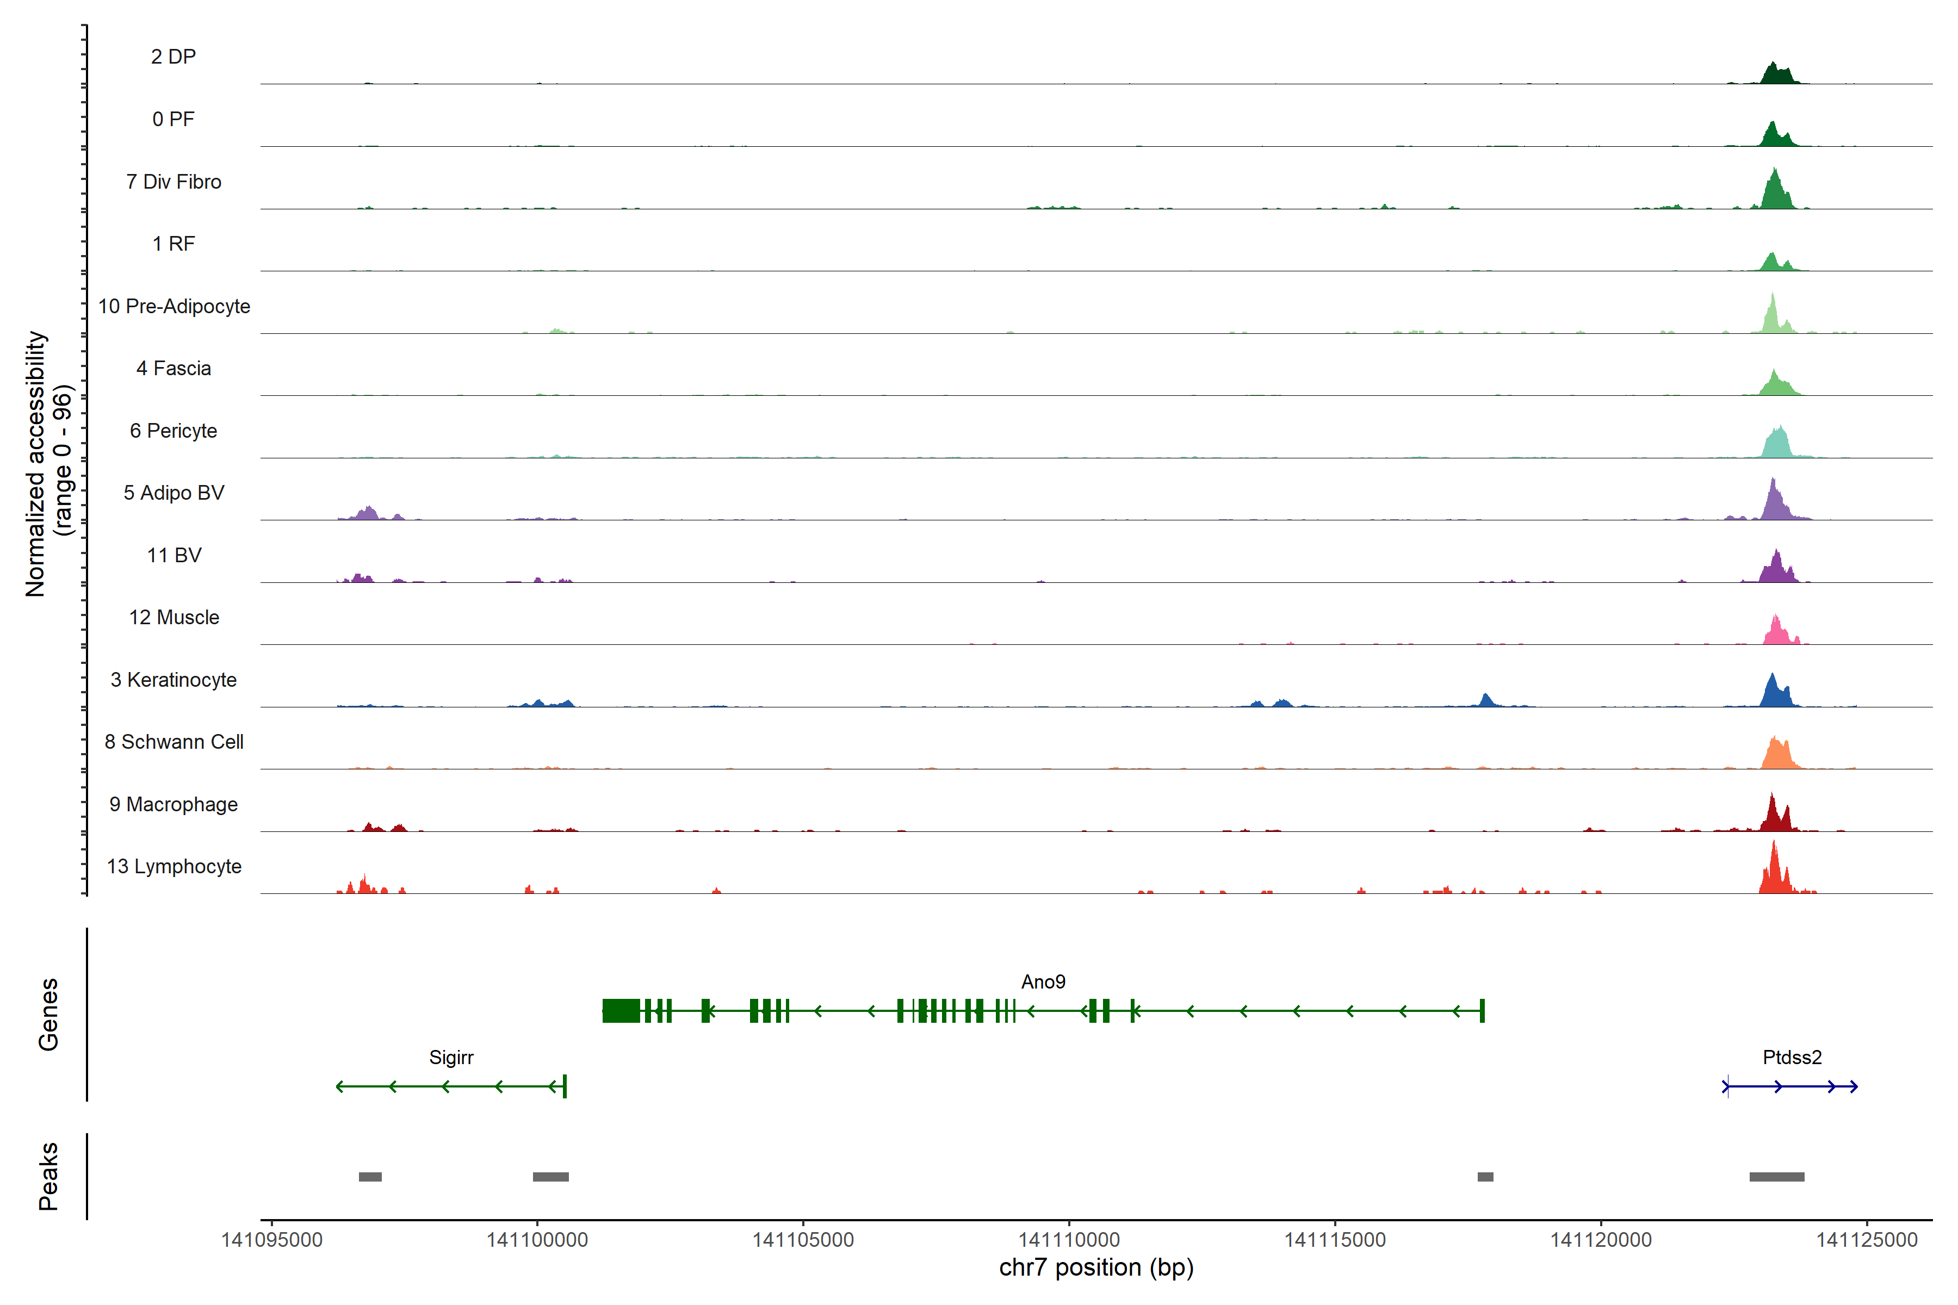
Task: Click the 9 Macrophage track label
Action: pyautogui.click(x=174, y=805)
